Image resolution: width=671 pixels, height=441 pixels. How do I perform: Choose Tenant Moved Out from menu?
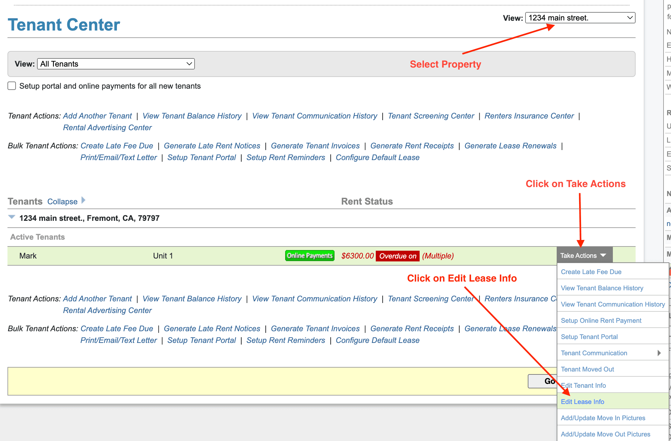coord(587,369)
